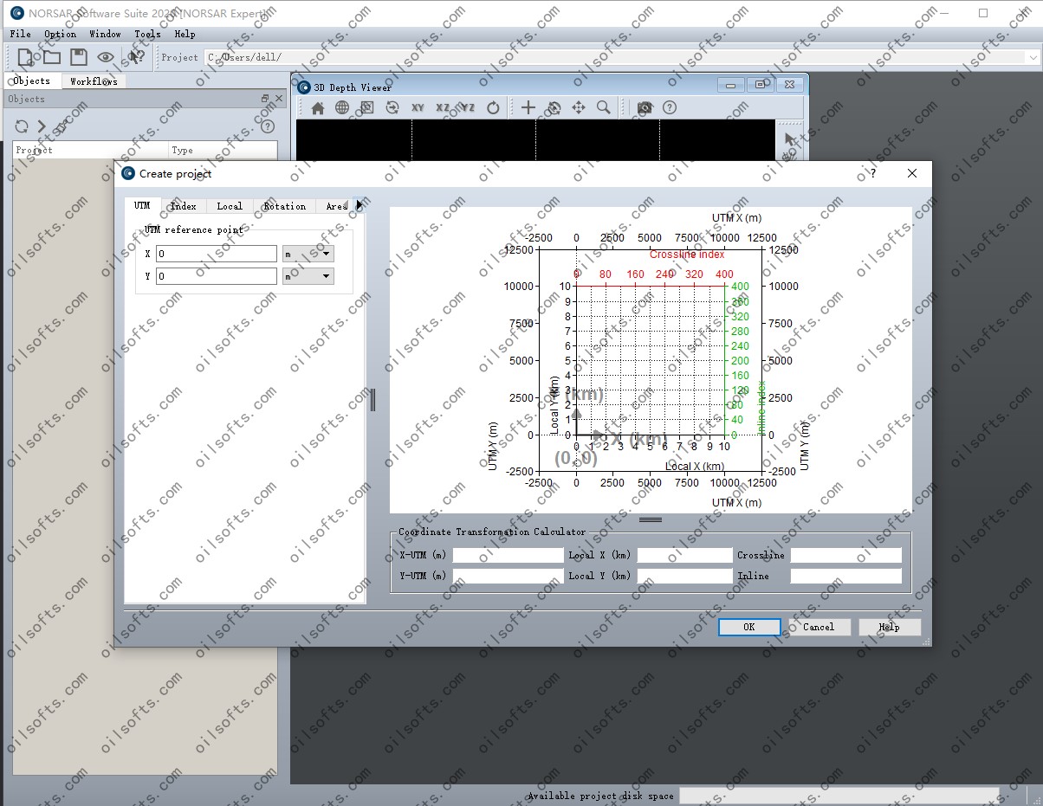Click the globe icon in 3D Depth Viewer
The image size is (1043, 806).
(342, 107)
